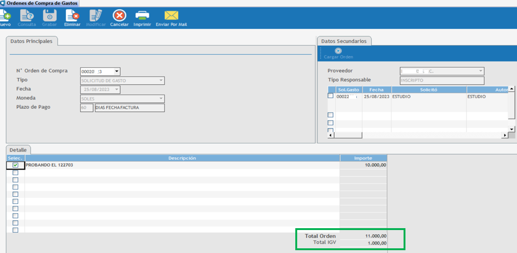517x253 pixels.
Task: Click the Cargar Orden play icon
Action: point(338,51)
